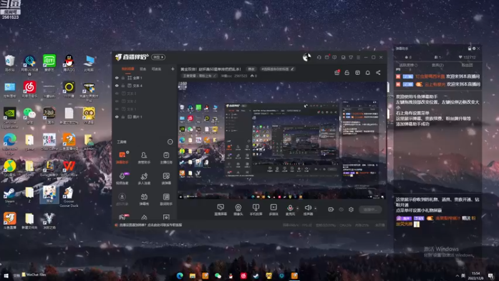Toggle visibility eye of 文本 2 source
499x281 pixels.
[117, 101]
